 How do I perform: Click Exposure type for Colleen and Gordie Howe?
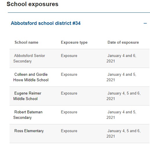[x=69, y=75]
